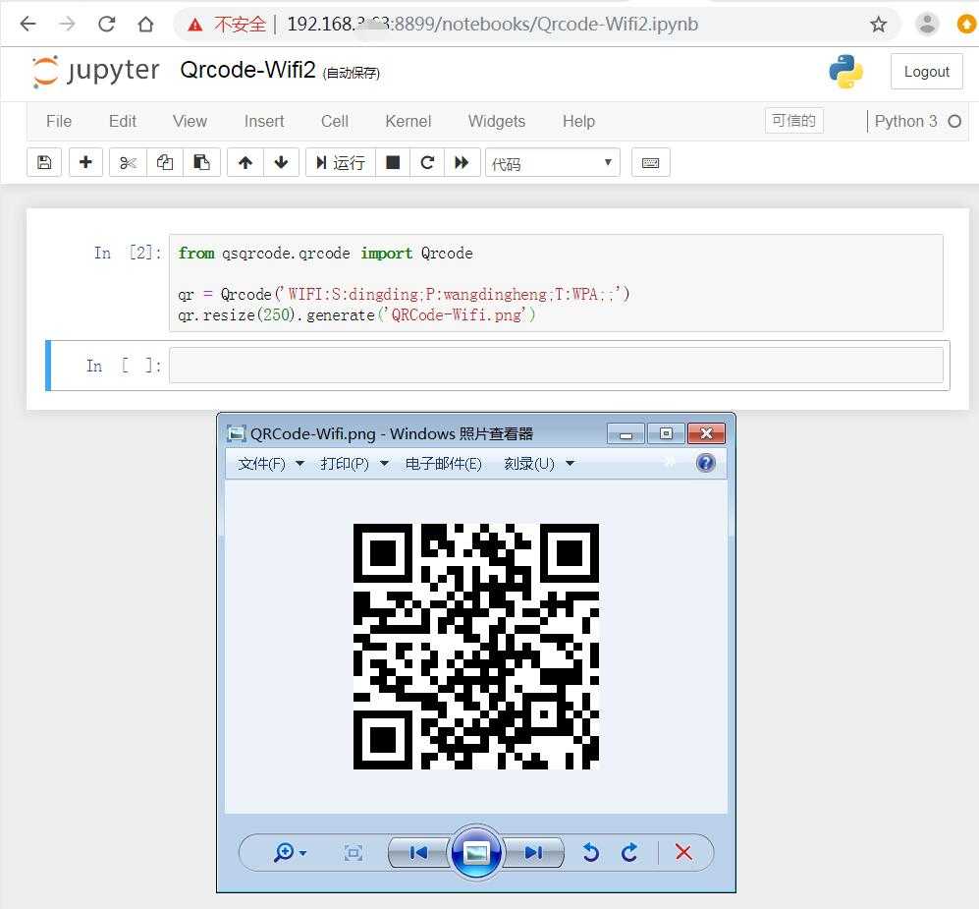Open 刻录(U) menu in photo viewer
This screenshot has height=909, width=979.
pyautogui.click(x=539, y=464)
